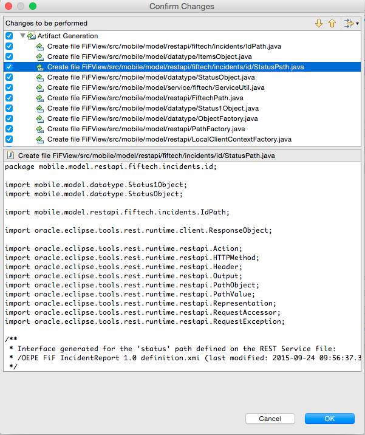365x435 pixels.
Task: Click create-file icon beside StatusObject.java
Action: pyautogui.click(x=40, y=77)
